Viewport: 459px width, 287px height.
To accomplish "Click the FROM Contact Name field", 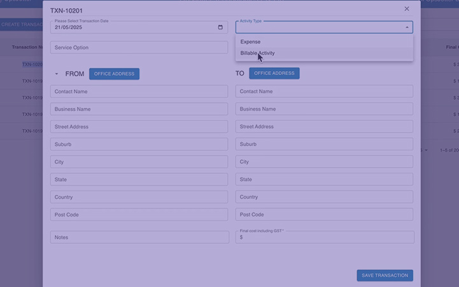I will [139, 91].
